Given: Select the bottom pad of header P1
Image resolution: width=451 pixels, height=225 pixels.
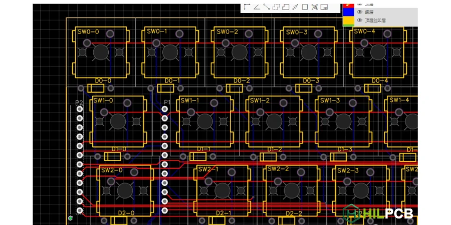Looking at the screenshot, I should coord(164,210).
